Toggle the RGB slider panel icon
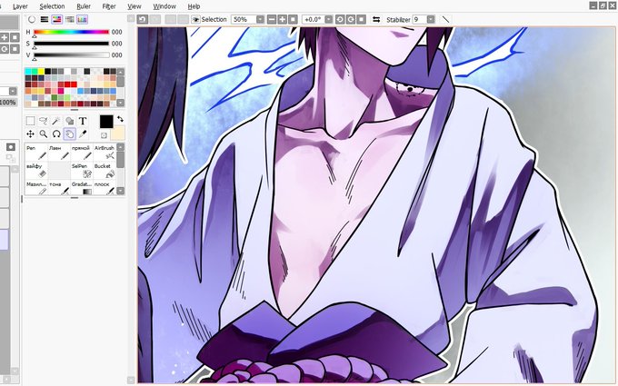The image size is (618, 386). pyautogui.click(x=45, y=19)
